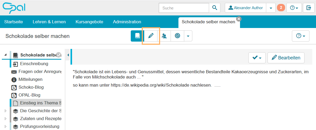Click Einschreibung login icon

coord(15,64)
